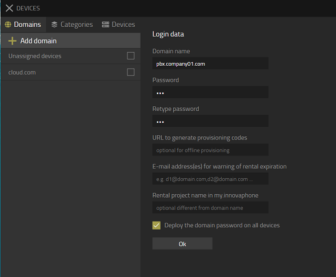Click the globe icon on Domains tab
This screenshot has height=277, width=336.
8,25
